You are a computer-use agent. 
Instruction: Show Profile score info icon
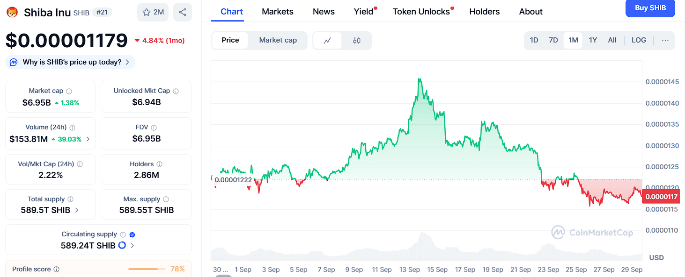pos(57,270)
